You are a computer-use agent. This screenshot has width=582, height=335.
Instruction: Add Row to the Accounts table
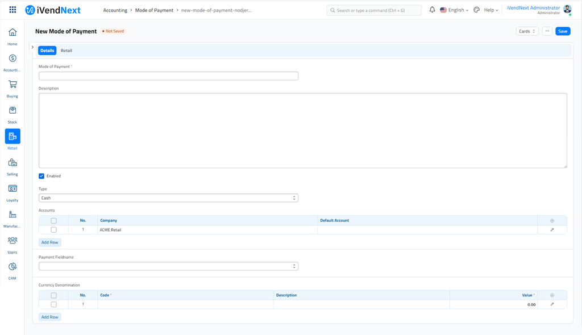[50, 242]
